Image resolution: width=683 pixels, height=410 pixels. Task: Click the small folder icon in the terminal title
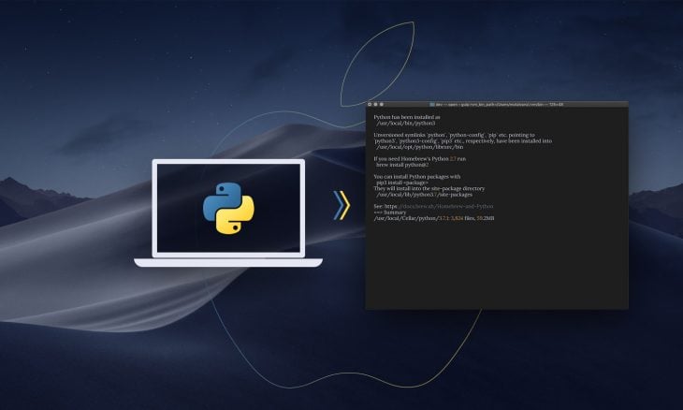[432, 105]
